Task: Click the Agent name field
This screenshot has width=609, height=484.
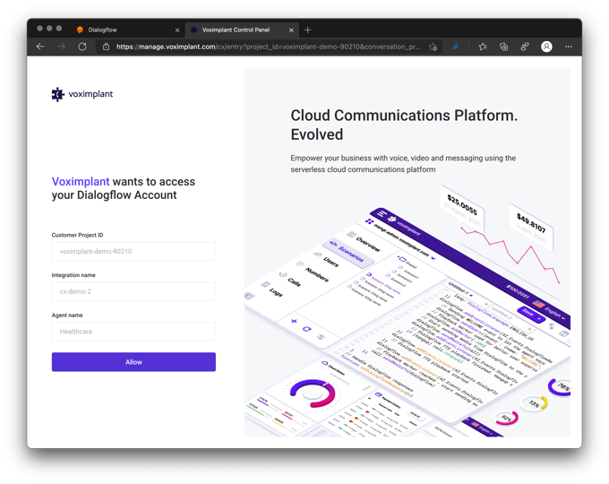Action: coord(133,332)
